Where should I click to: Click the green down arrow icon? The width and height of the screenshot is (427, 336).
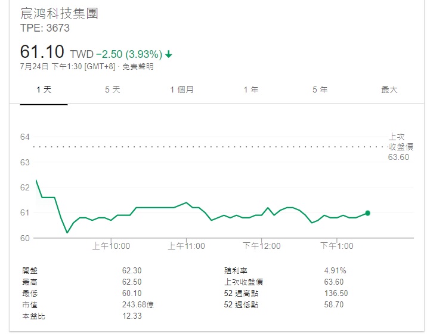[169, 54]
